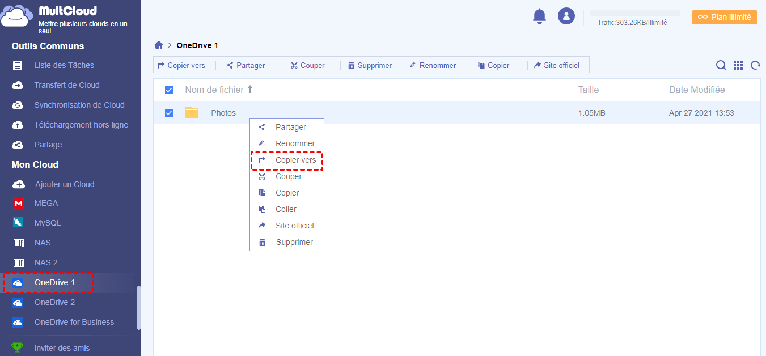Image resolution: width=766 pixels, height=356 pixels.
Task: Click the Date Modifiée column header
Action: click(x=697, y=90)
